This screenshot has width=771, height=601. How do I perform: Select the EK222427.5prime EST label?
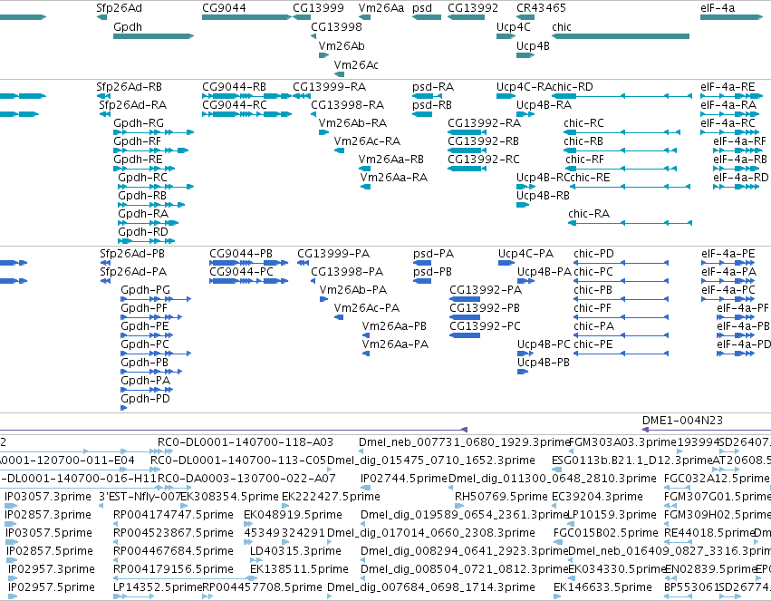click(331, 497)
